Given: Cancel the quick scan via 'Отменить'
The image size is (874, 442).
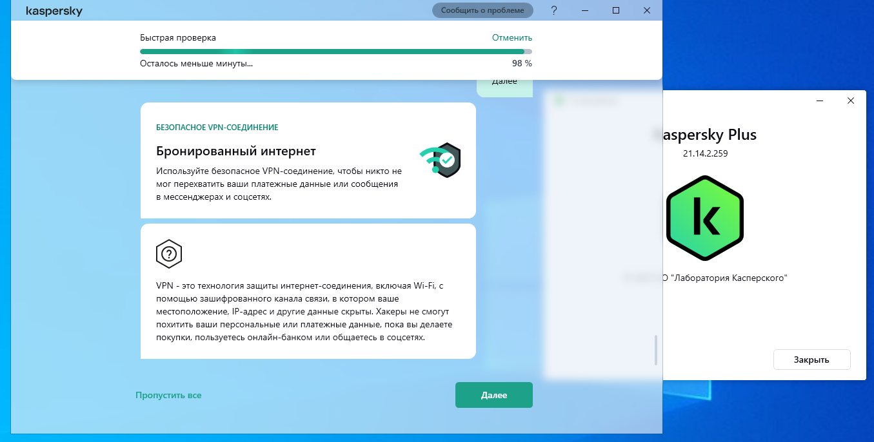Looking at the screenshot, I should pyautogui.click(x=512, y=37).
